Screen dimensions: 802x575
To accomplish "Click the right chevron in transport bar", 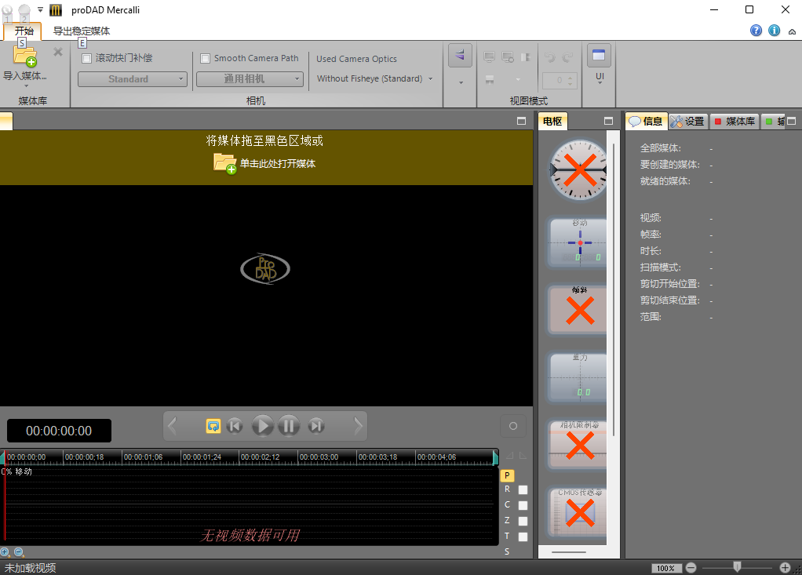I will point(358,426).
